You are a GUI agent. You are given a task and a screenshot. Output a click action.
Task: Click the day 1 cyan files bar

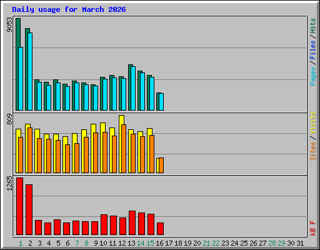[21, 79]
